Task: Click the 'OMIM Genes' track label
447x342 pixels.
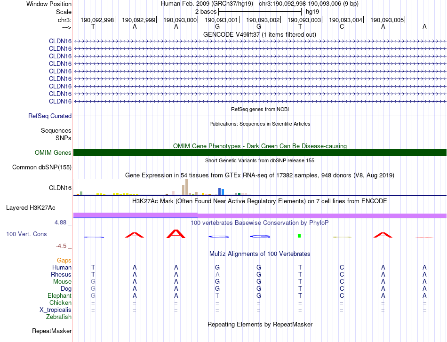Action: pos(53,152)
